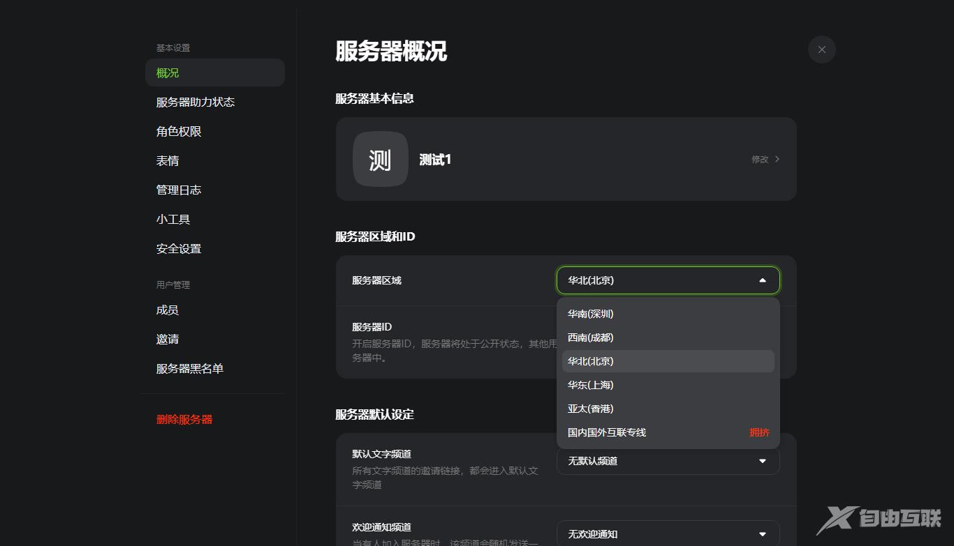Click the 测 server avatar icon
954x546 pixels.
381,159
